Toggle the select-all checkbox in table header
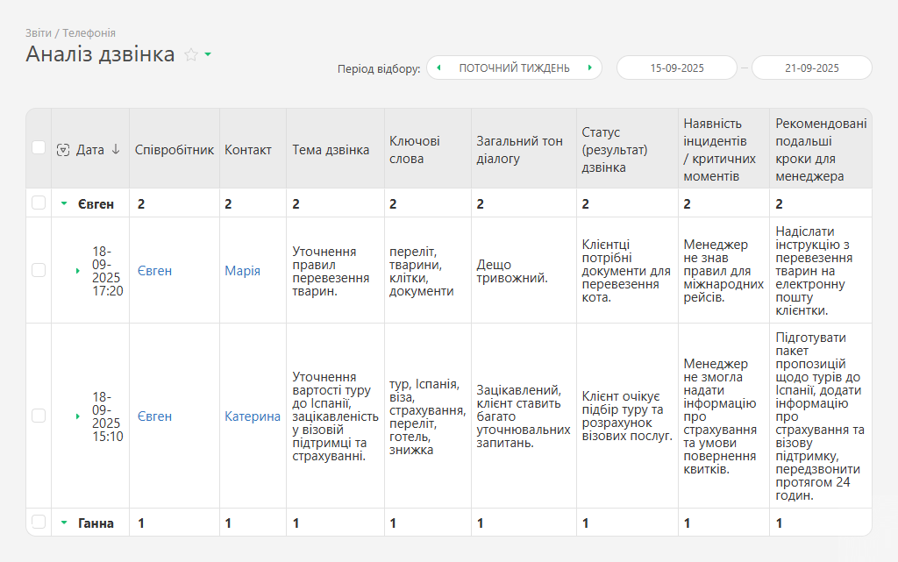898x562 pixels. coord(39,147)
